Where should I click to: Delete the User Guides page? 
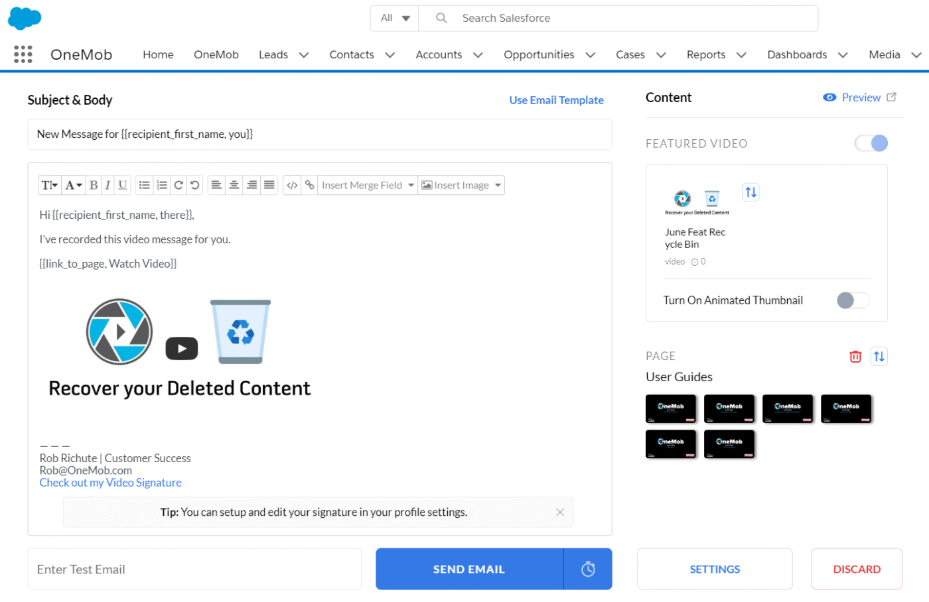(855, 357)
